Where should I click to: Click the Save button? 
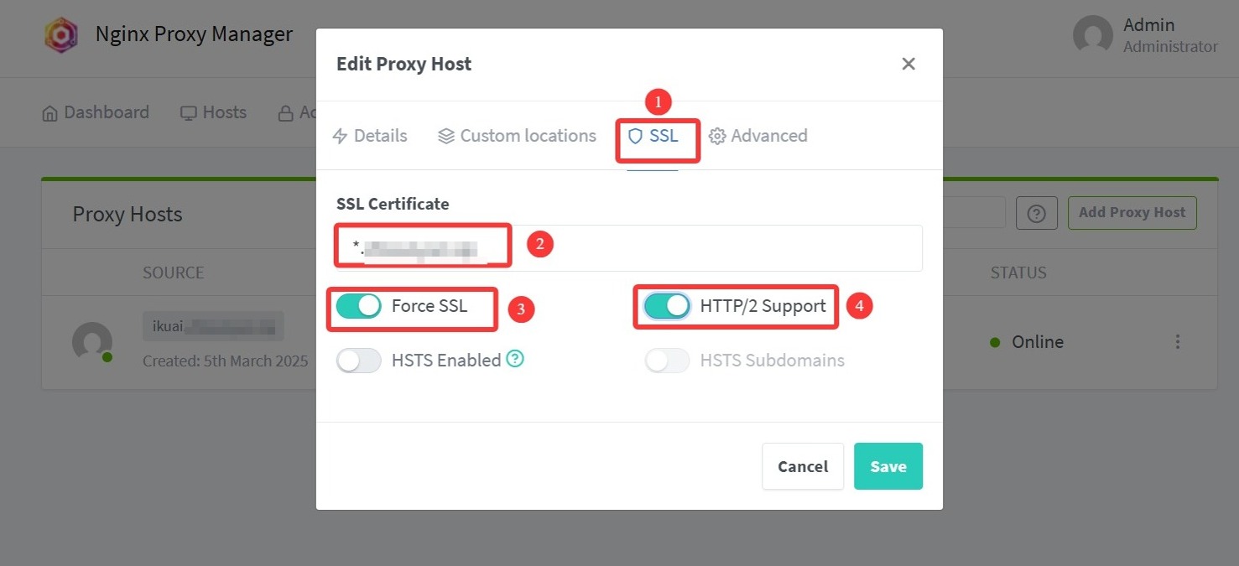(888, 466)
